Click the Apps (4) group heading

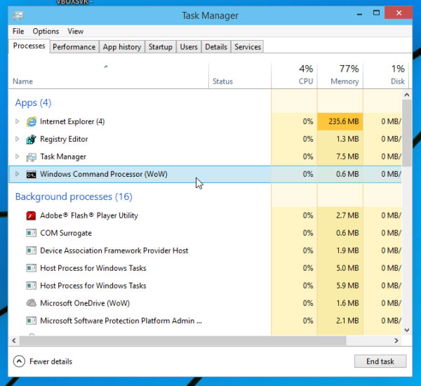point(33,103)
